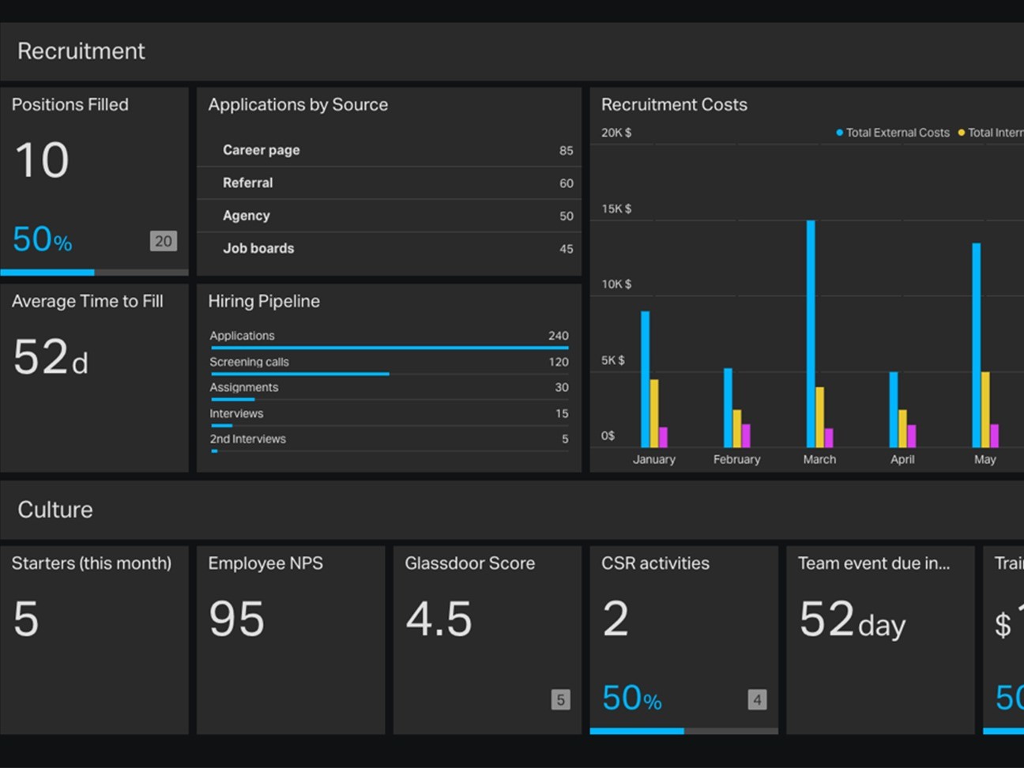Select the 2nd Interviews pipeline label
This screenshot has height=768, width=1024.
click(x=247, y=439)
